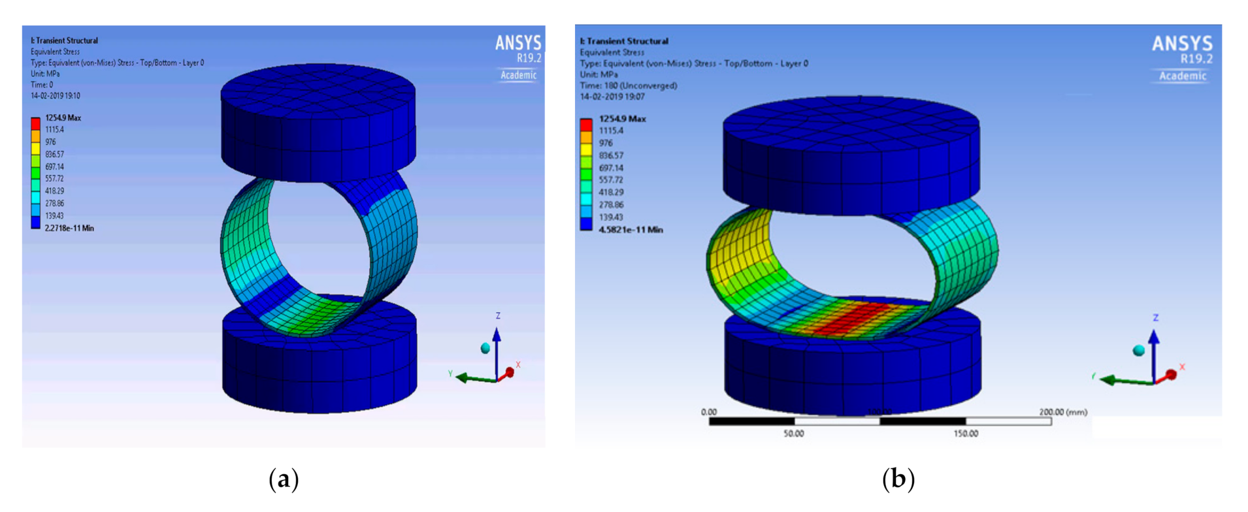Click the '1254.9 Max' legend label in panel (b)
The height and width of the screenshot is (512, 1248).
[622, 119]
